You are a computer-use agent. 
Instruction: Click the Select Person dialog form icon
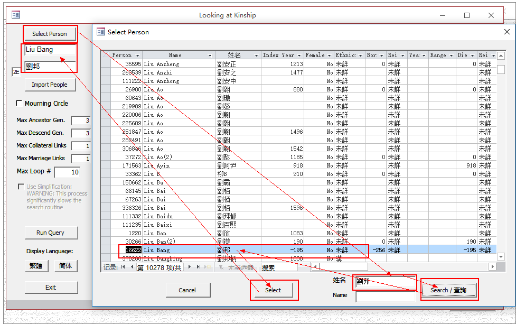[x=100, y=32]
